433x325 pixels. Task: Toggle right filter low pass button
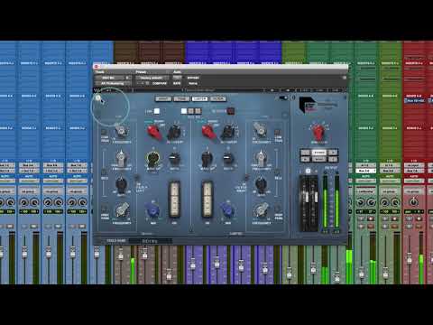[x=278, y=132]
